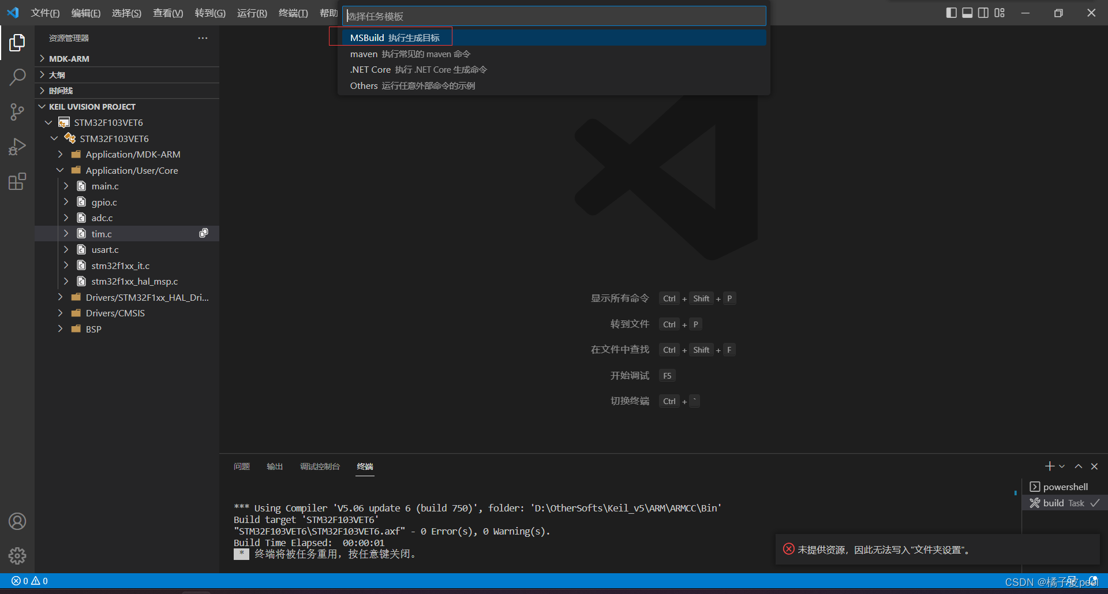Open the Search view in activity bar
Viewport: 1108px width, 594px height.
(x=17, y=77)
